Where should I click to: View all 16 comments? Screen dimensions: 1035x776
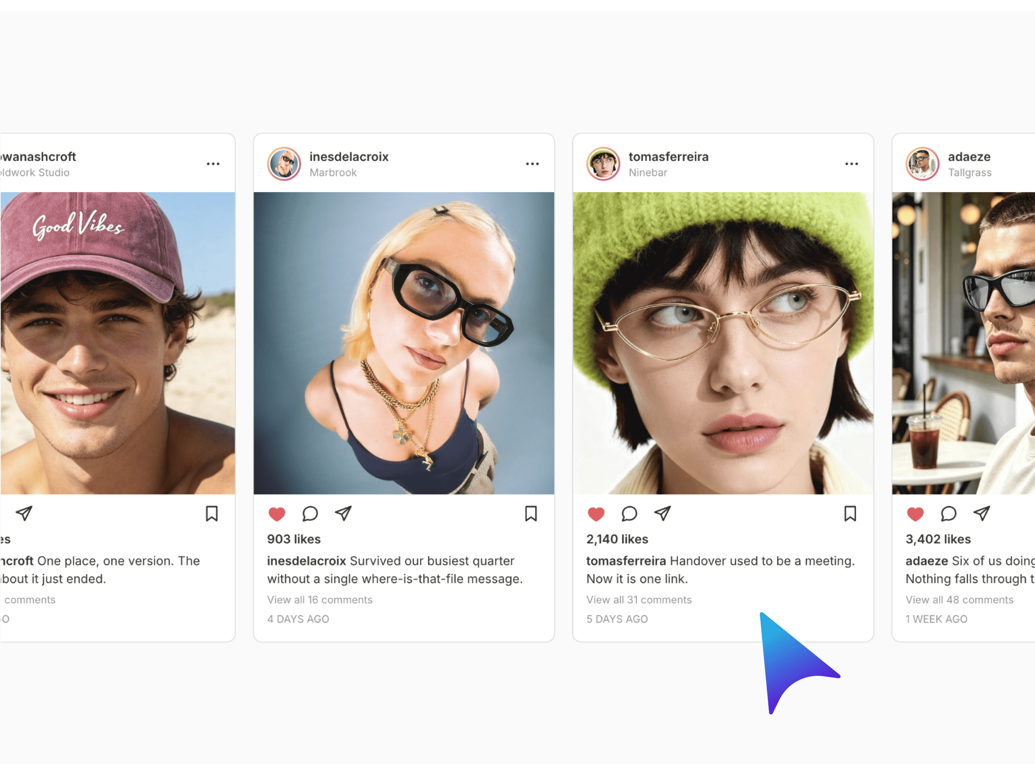pyautogui.click(x=320, y=600)
